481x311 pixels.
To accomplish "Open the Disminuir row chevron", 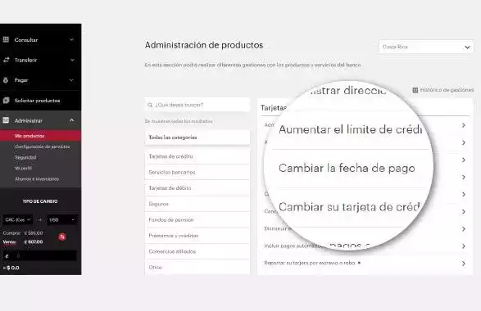I will (464, 229).
